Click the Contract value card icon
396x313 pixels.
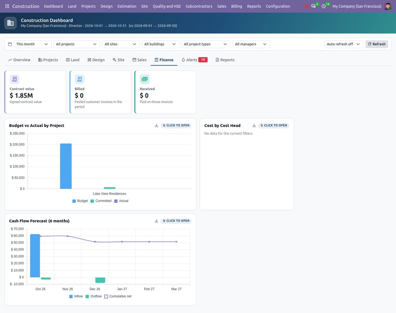(x=14, y=79)
